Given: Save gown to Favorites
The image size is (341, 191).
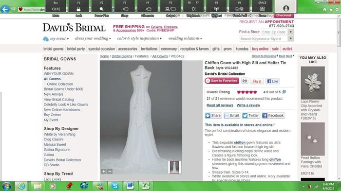Looking at the screenshot, I should click(x=222, y=81).
